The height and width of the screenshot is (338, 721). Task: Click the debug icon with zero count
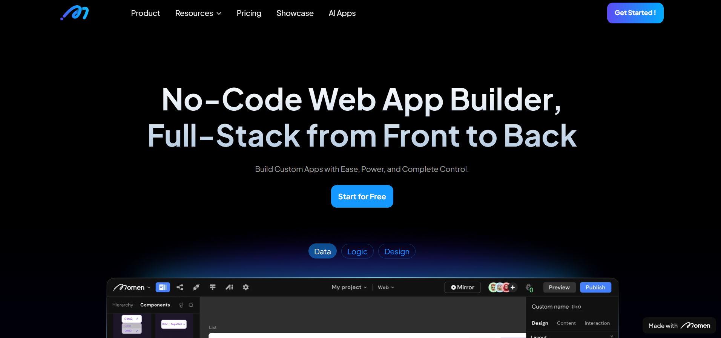click(x=529, y=288)
